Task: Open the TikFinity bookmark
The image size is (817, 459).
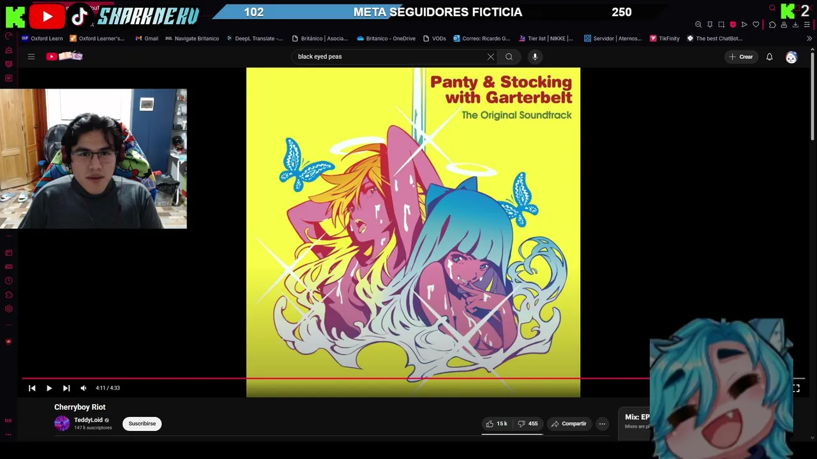Action: [x=664, y=38]
